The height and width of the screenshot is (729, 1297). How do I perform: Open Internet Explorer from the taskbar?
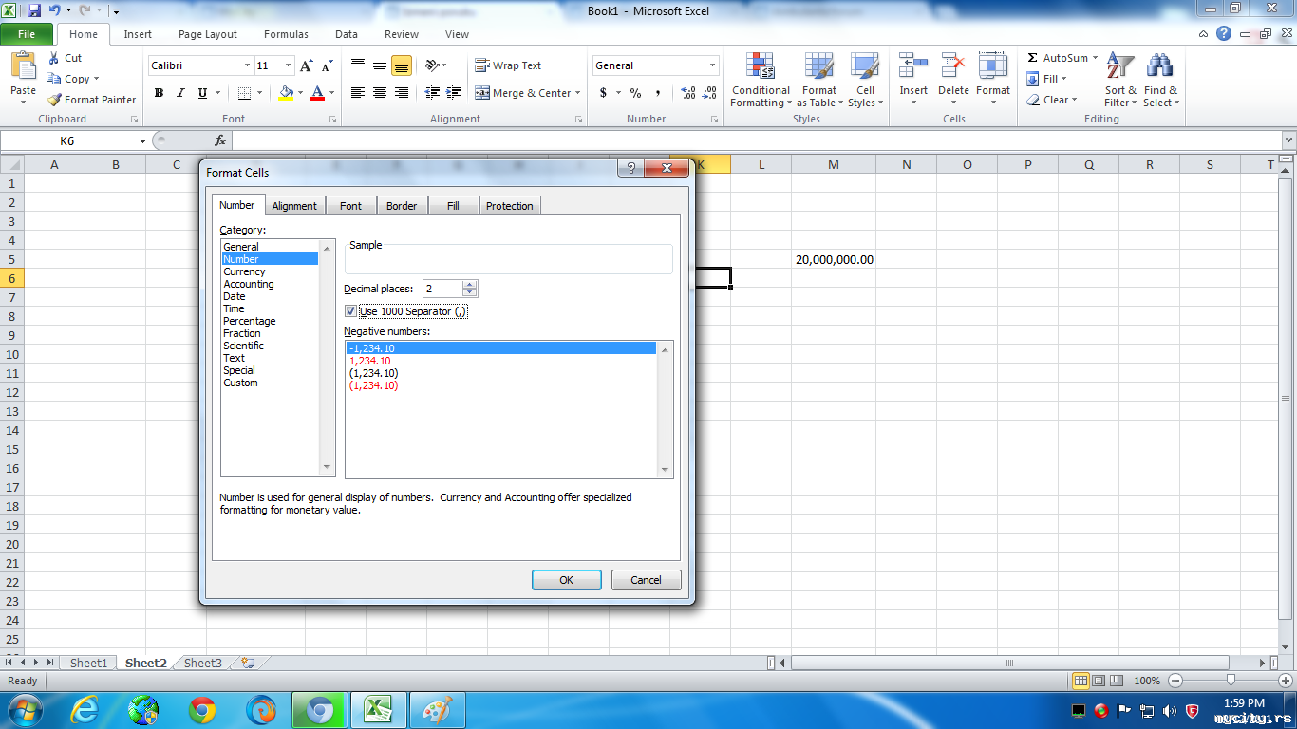[x=85, y=710]
